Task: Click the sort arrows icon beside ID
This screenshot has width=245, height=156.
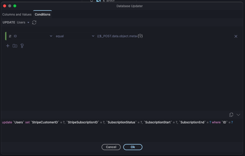Action: [x=10, y=36]
